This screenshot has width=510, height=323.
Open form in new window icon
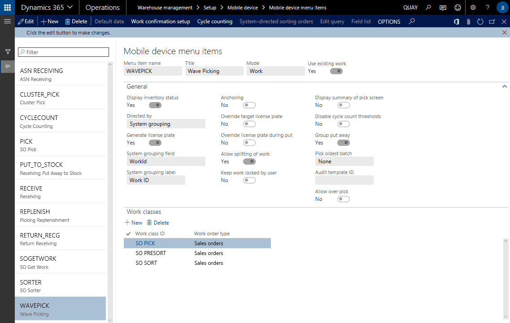pyautogui.click(x=492, y=22)
